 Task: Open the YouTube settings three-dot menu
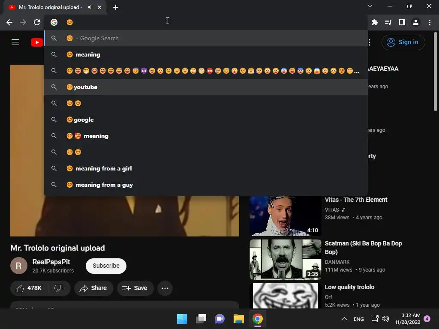click(x=370, y=42)
